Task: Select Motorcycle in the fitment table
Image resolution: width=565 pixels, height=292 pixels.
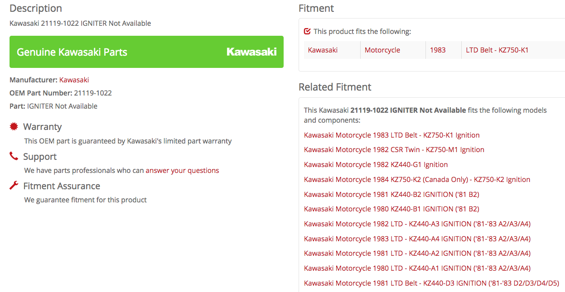Action: click(x=382, y=50)
